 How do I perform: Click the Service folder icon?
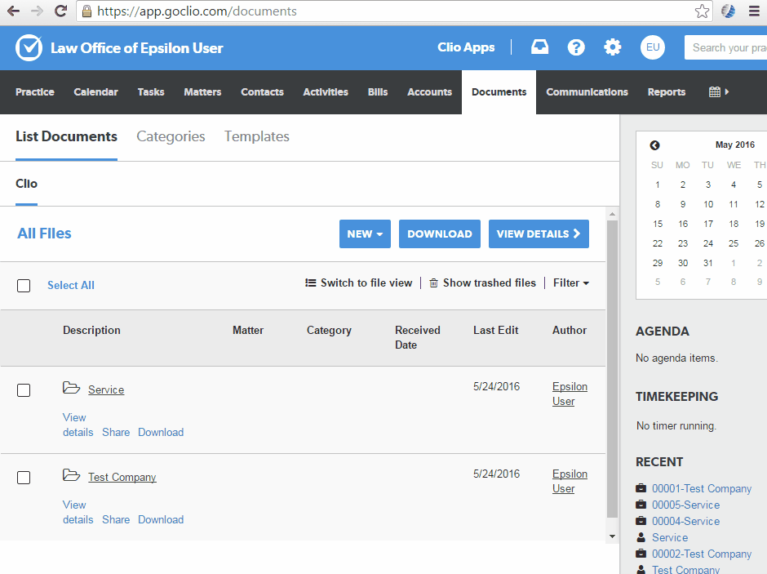[x=72, y=388]
